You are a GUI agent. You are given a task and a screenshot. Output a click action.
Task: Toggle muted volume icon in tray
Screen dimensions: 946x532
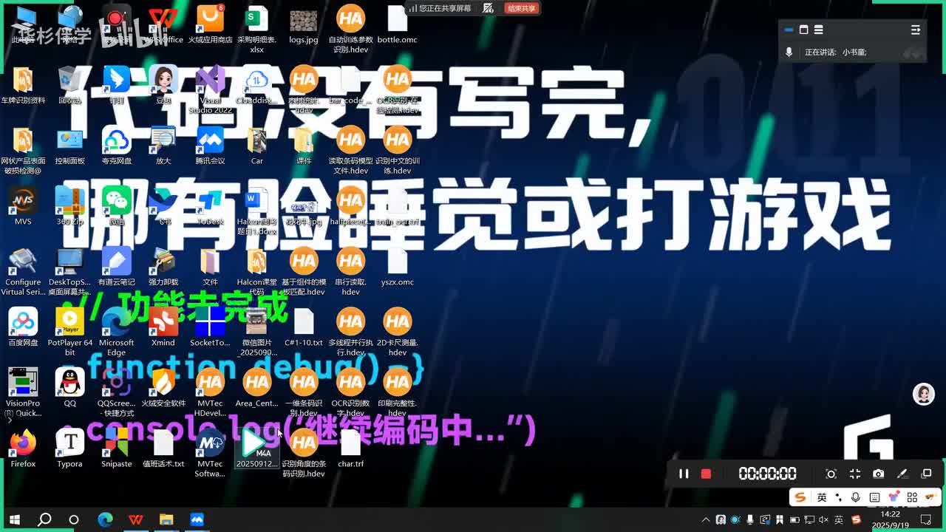[x=823, y=520]
